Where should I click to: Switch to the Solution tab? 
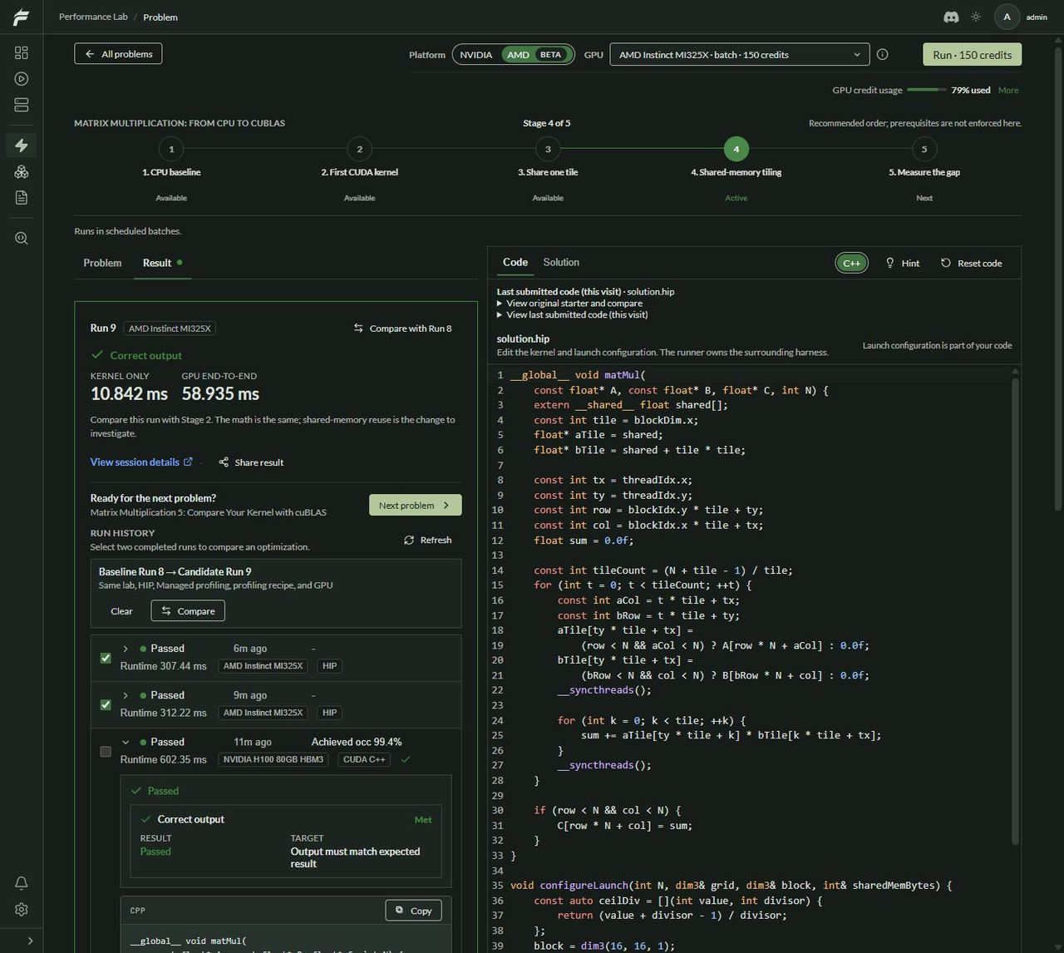(561, 262)
